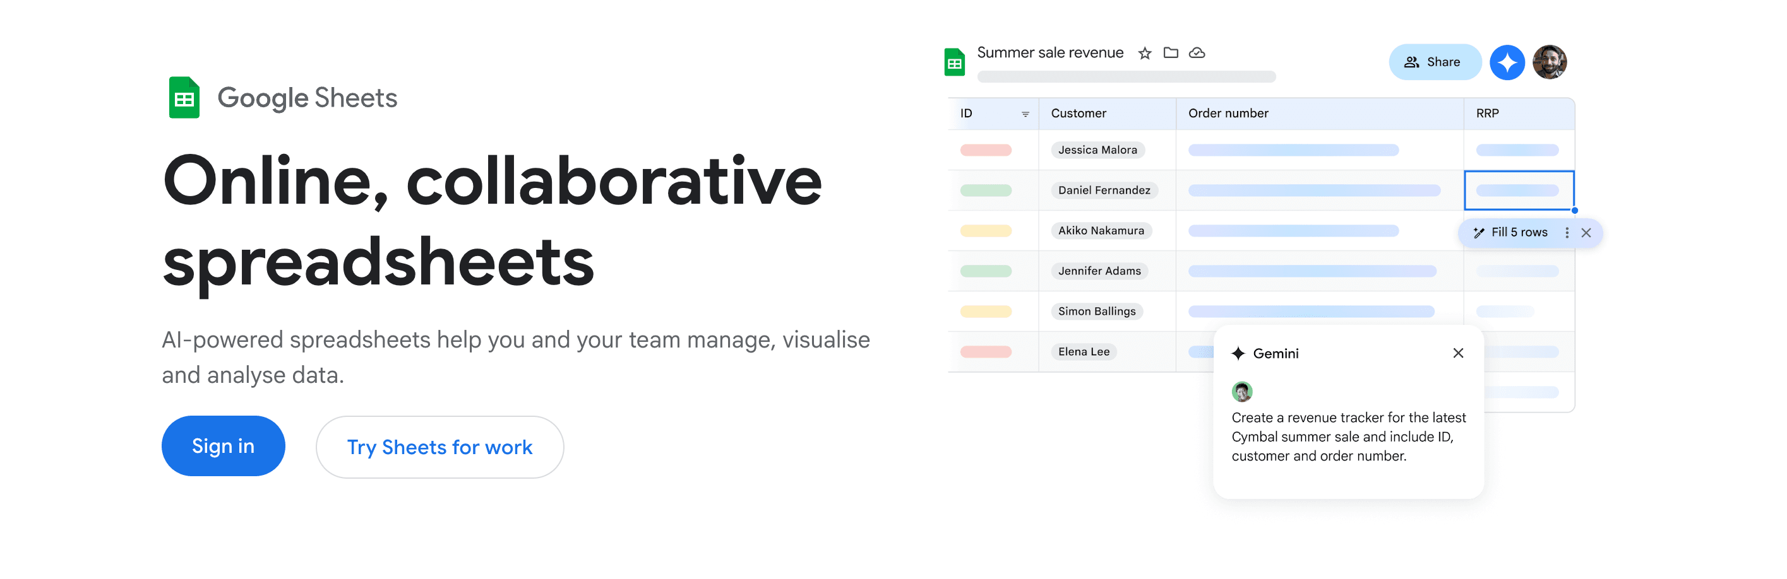This screenshot has width=1787, height=579.
Task: Open more options on the Fill 5 rows chip
Action: click(1567, 233)
